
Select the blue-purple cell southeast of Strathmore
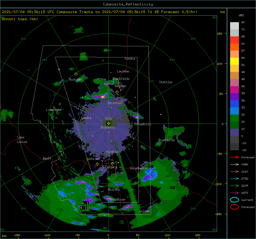(x=149, y=175)
